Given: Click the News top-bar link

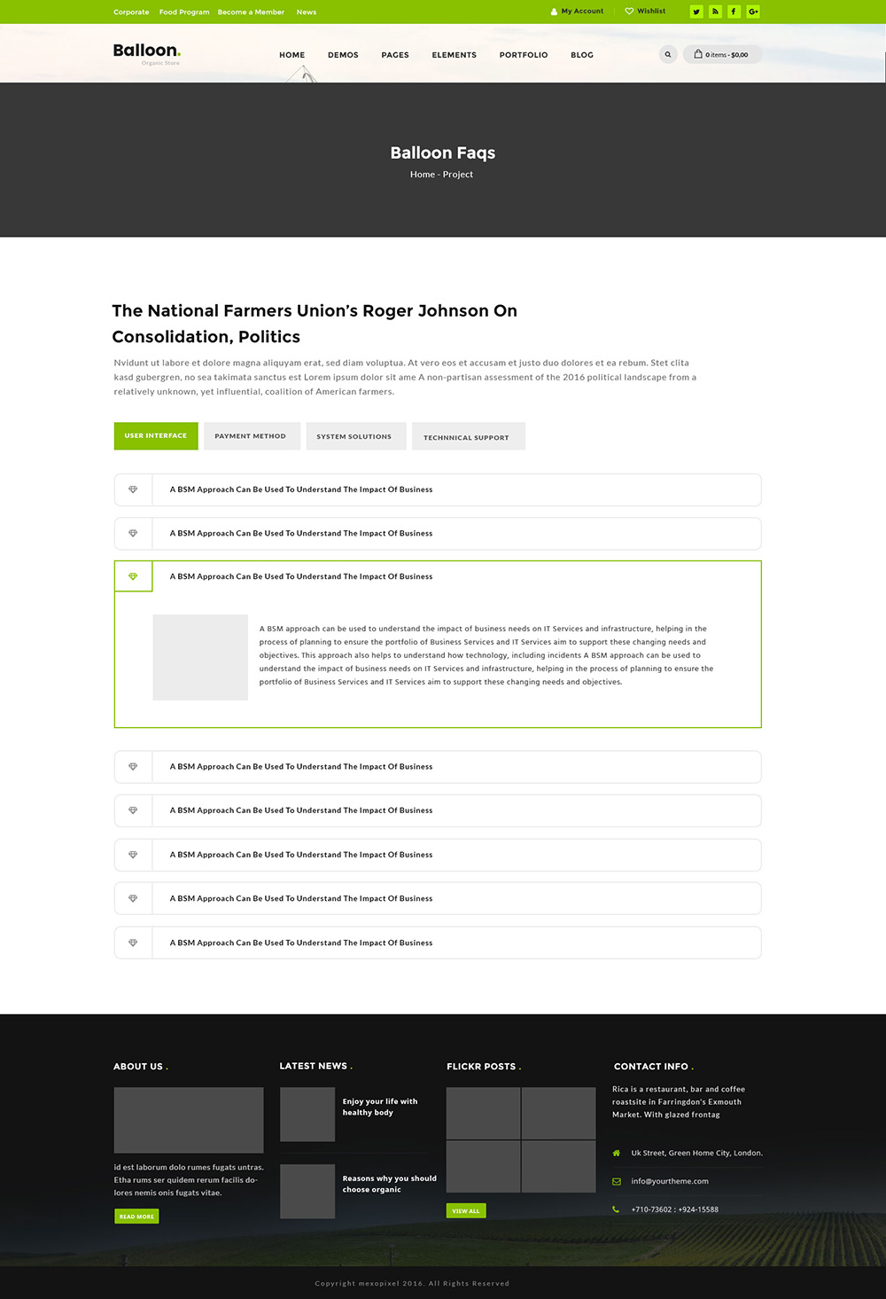Looking at the screenshot, I should [x=307, y=12].
